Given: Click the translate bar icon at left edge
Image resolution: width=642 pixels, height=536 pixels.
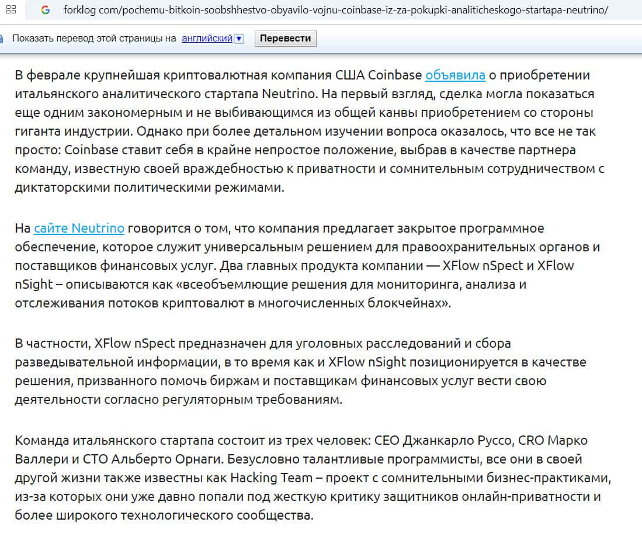Looking at the screenshot, I should pyautogui.click(x=1, y=39).
